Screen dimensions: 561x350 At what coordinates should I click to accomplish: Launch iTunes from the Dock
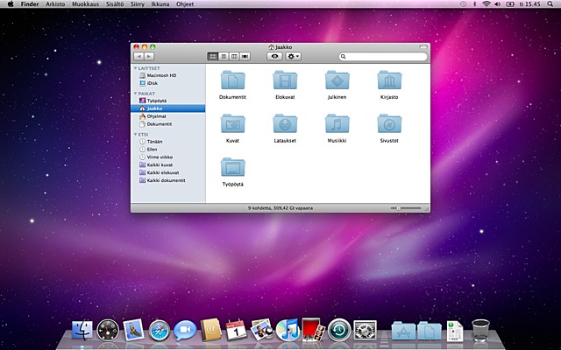coord(288,330)
